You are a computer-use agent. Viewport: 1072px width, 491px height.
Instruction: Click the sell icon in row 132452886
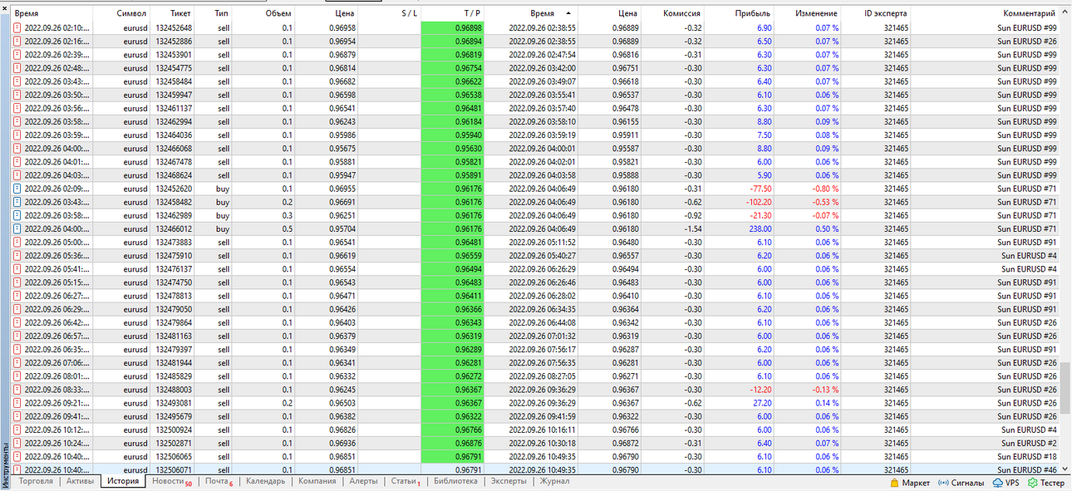(17, 42)
